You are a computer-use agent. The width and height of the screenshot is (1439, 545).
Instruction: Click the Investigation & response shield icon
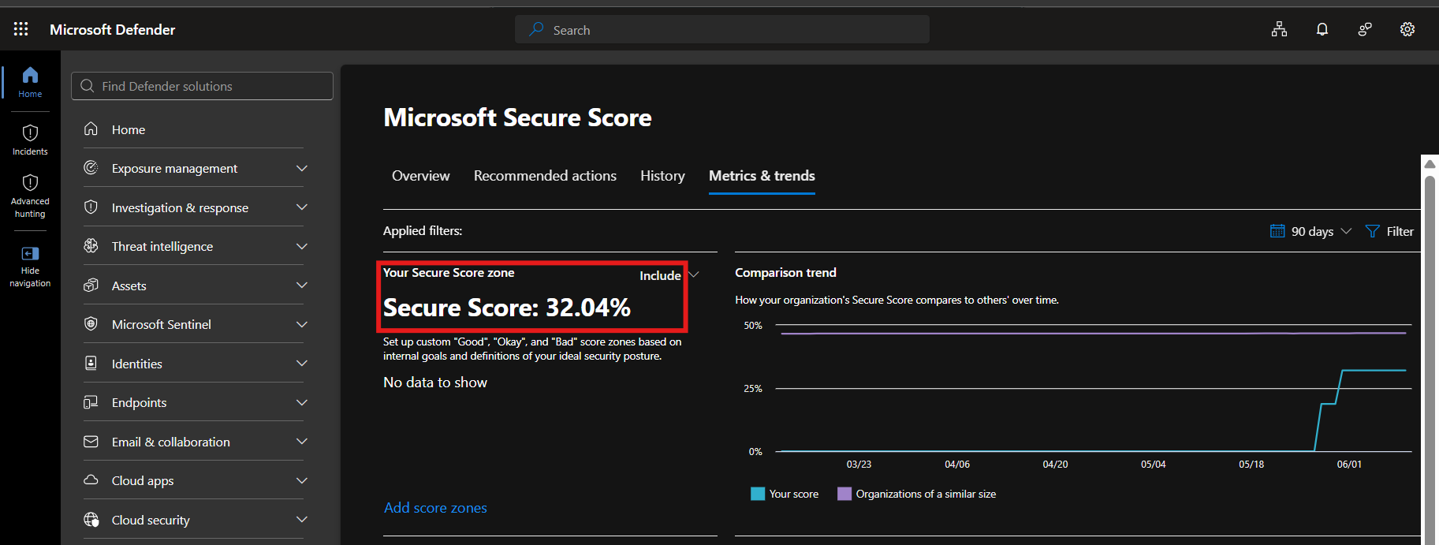coord(91,207)
